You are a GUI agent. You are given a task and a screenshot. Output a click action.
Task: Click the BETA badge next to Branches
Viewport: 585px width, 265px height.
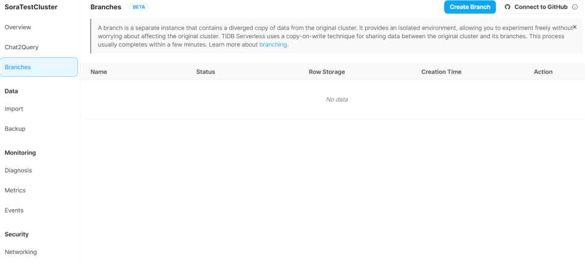(139, 7)
